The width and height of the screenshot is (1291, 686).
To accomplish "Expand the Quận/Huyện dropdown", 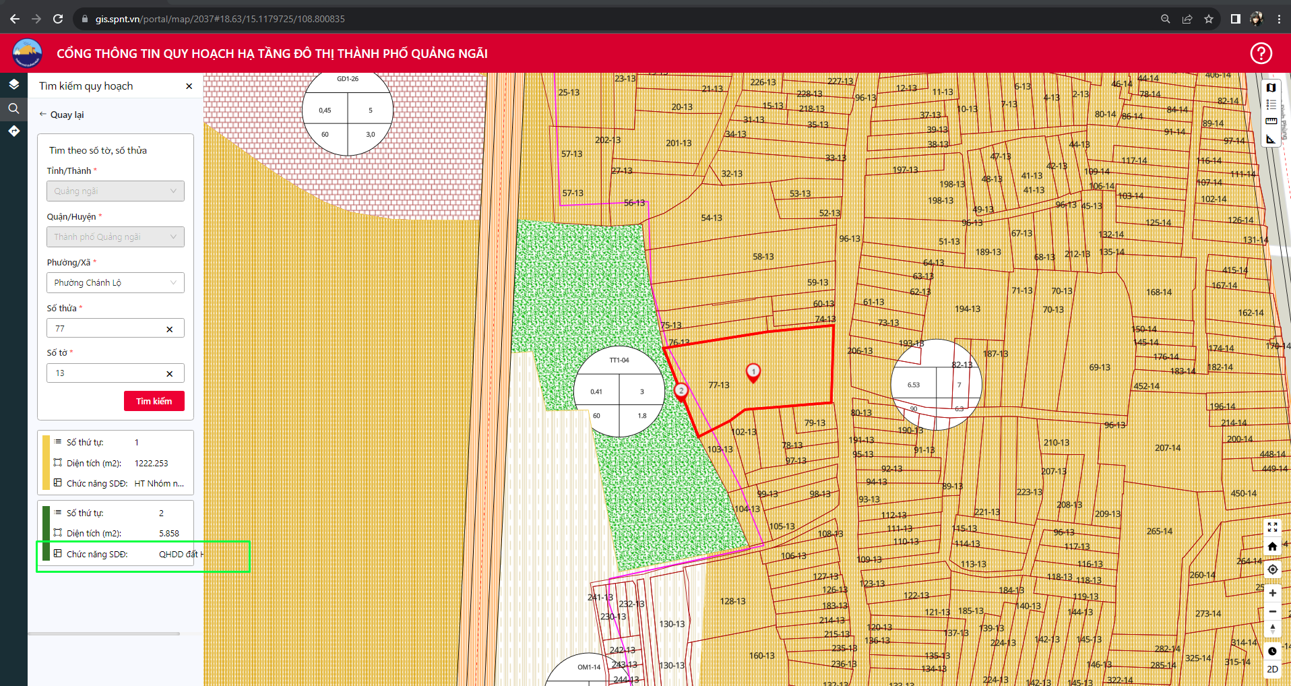I will [115, 237].
